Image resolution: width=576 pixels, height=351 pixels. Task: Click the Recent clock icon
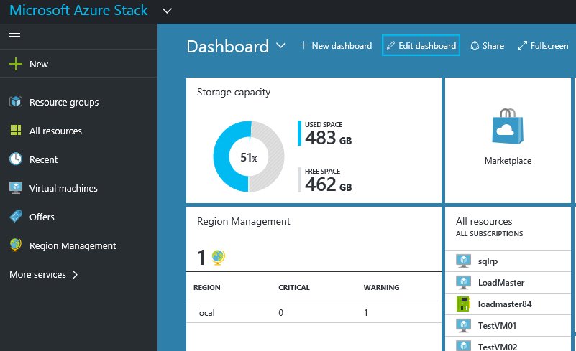[16, 159]
